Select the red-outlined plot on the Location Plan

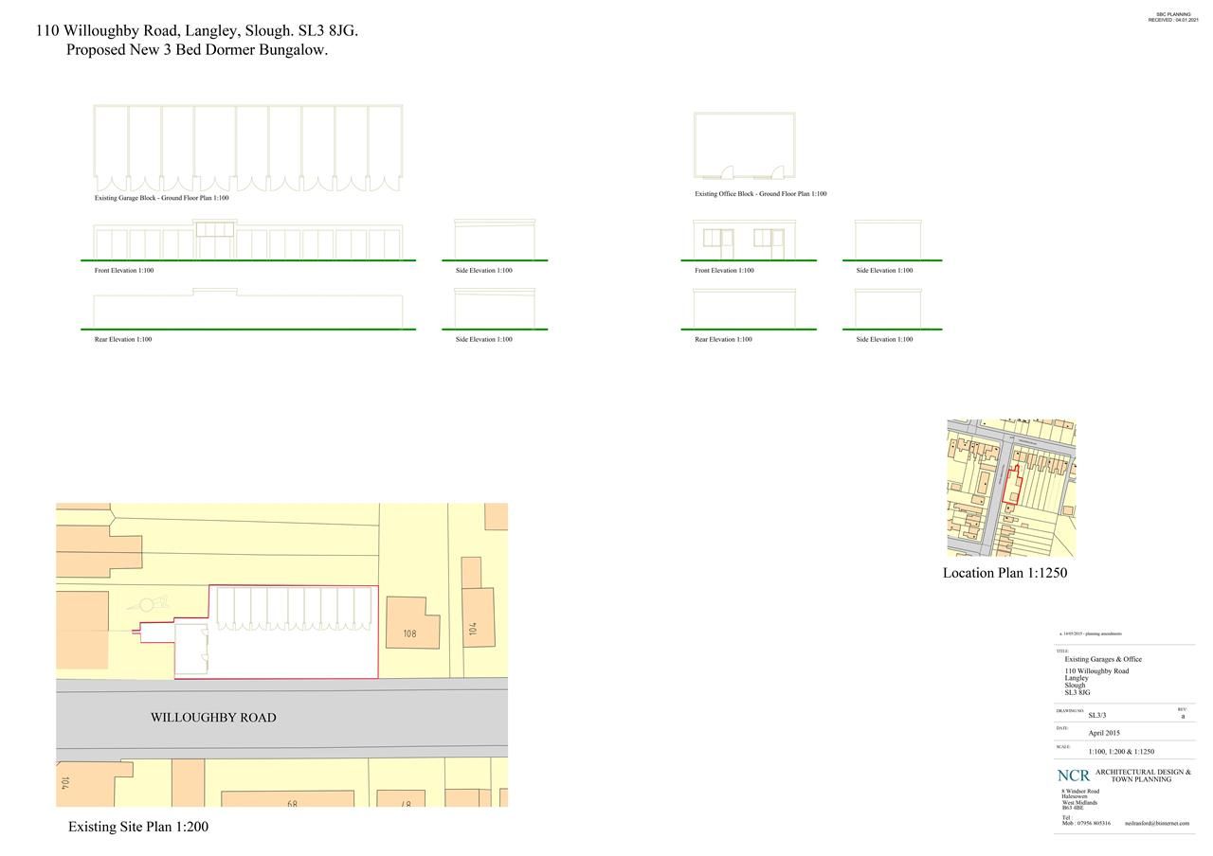[1012, 483]
